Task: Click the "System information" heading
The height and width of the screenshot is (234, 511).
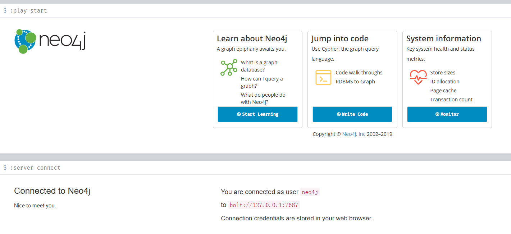Action: click(443, 38)
